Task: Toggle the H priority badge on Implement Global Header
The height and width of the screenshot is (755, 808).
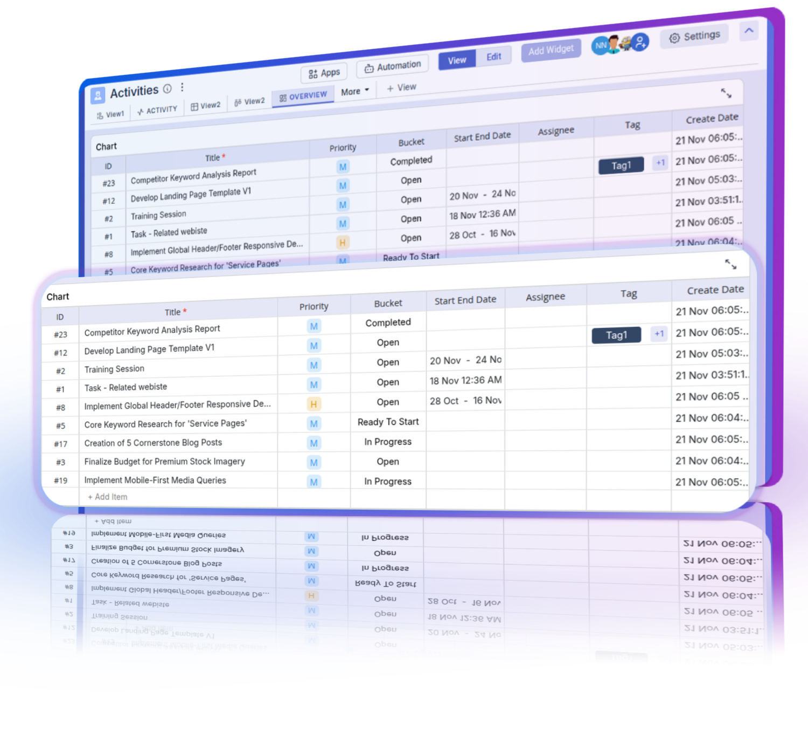Action: pos(313,404)
